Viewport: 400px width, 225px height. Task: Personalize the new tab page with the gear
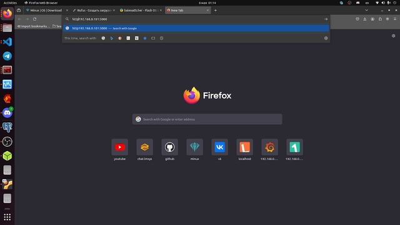pos(393,36)
